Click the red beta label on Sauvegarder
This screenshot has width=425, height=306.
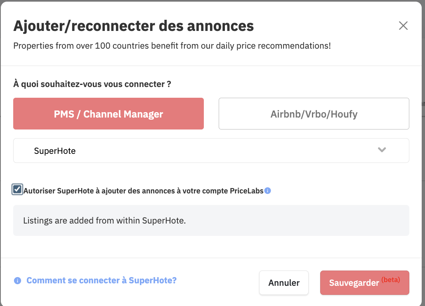click(391, 280)
